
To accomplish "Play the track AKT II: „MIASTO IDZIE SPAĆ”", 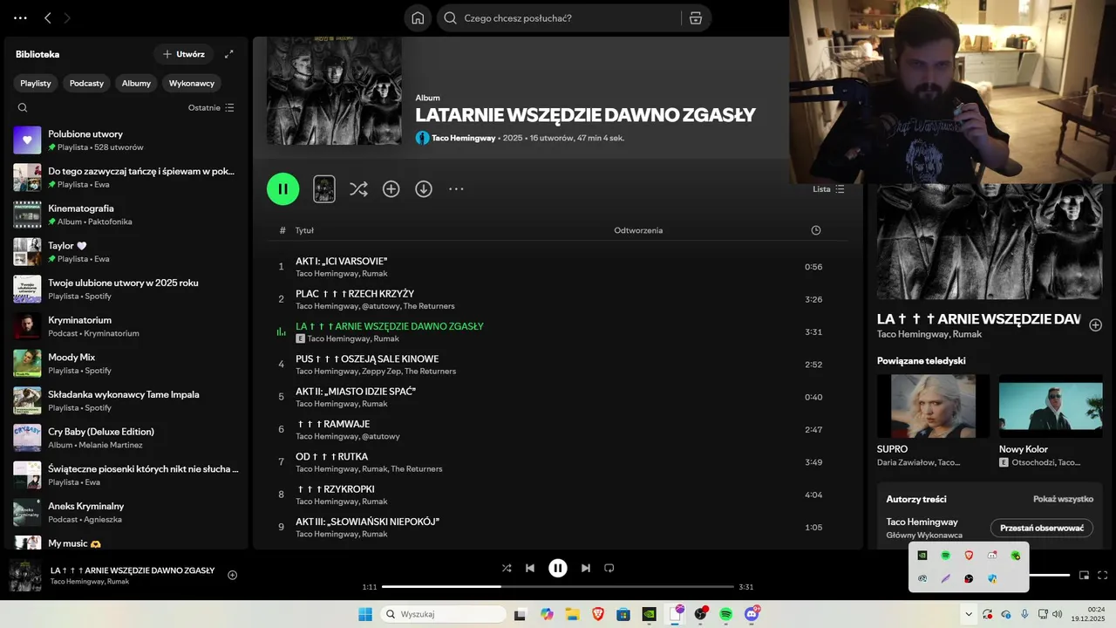I will [x=557, y=397].
